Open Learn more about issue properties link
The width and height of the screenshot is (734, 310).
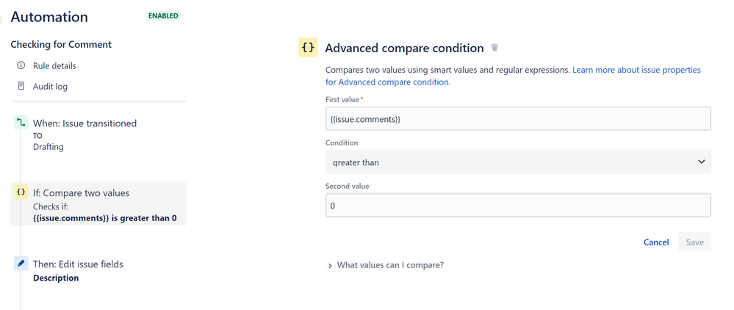[x=636, y=71]
